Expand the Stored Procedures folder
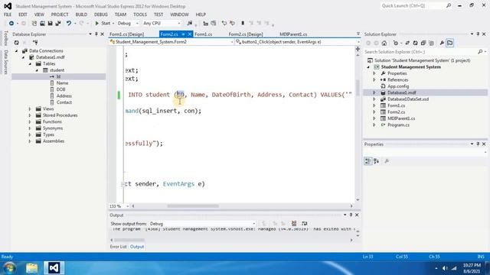 click(30, 115)
